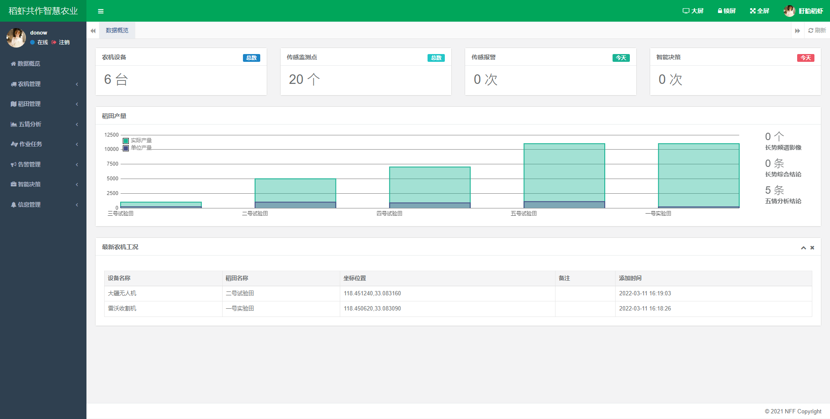Screen dimensions: 830x419
Task: Expand the 稻田管理 sidebar menu
Action: coord(43,104)
